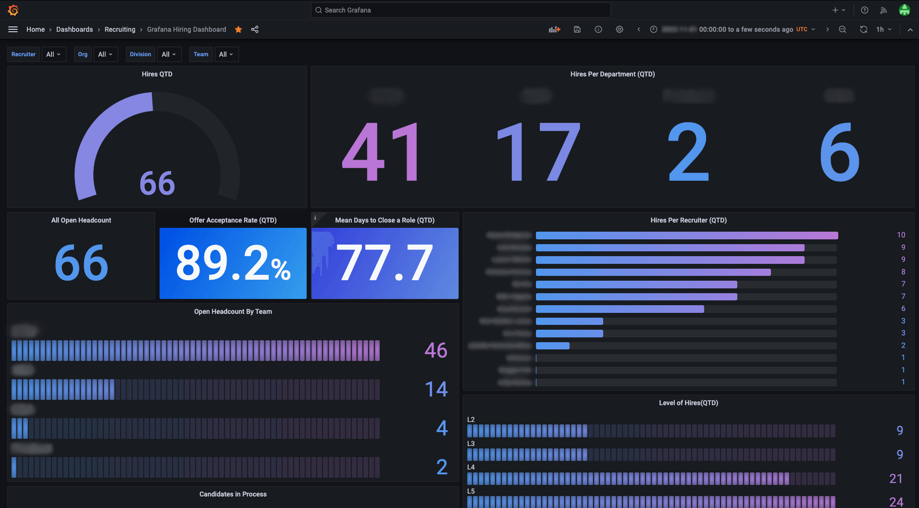Toggle the navigation sidebar with hamburger menu

coord(13,29)
